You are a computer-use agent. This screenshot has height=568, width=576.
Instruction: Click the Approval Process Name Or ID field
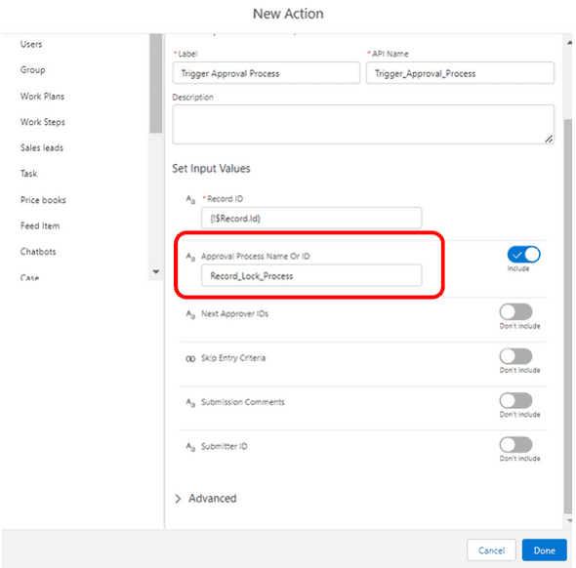[x=311, y=276]
